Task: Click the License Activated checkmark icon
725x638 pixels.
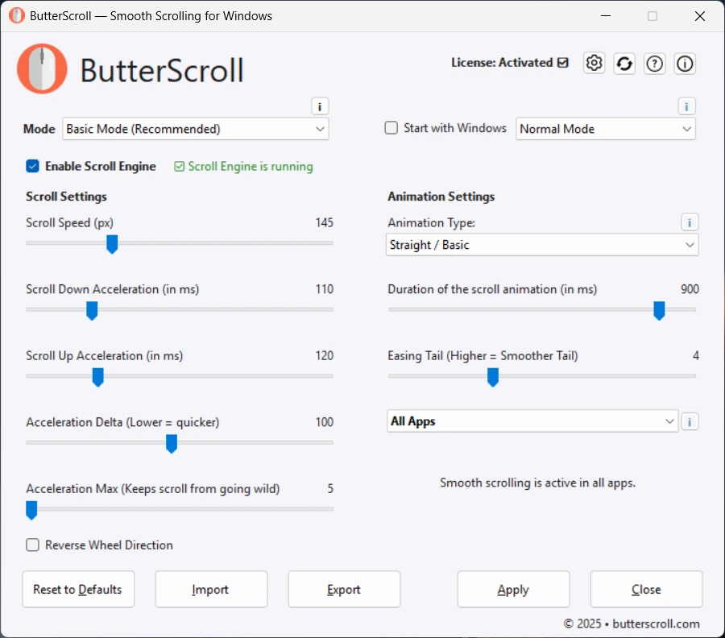Action: [x=563, y=62]
